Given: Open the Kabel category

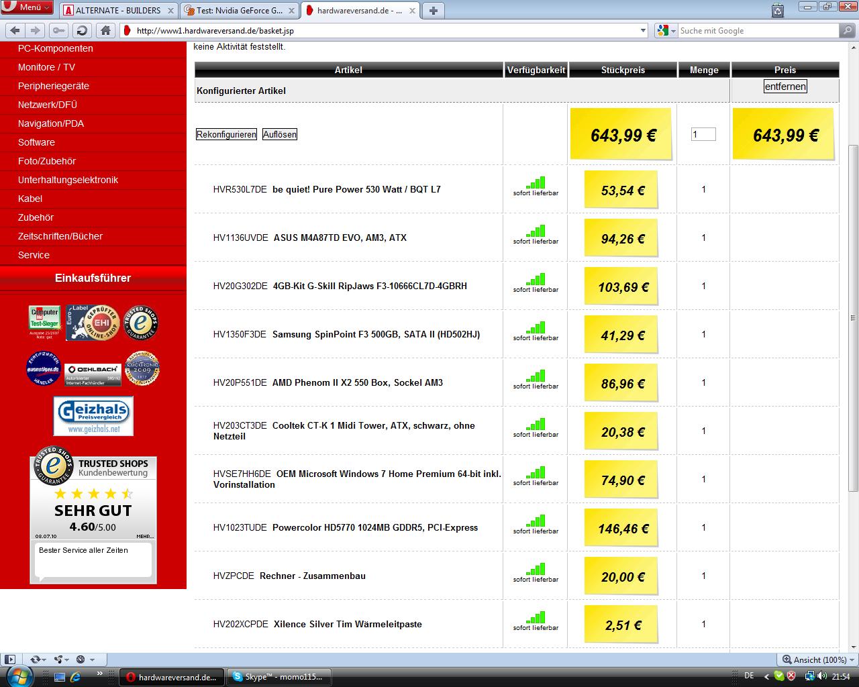Looking at the screenshot, I should tap(30, 199).
